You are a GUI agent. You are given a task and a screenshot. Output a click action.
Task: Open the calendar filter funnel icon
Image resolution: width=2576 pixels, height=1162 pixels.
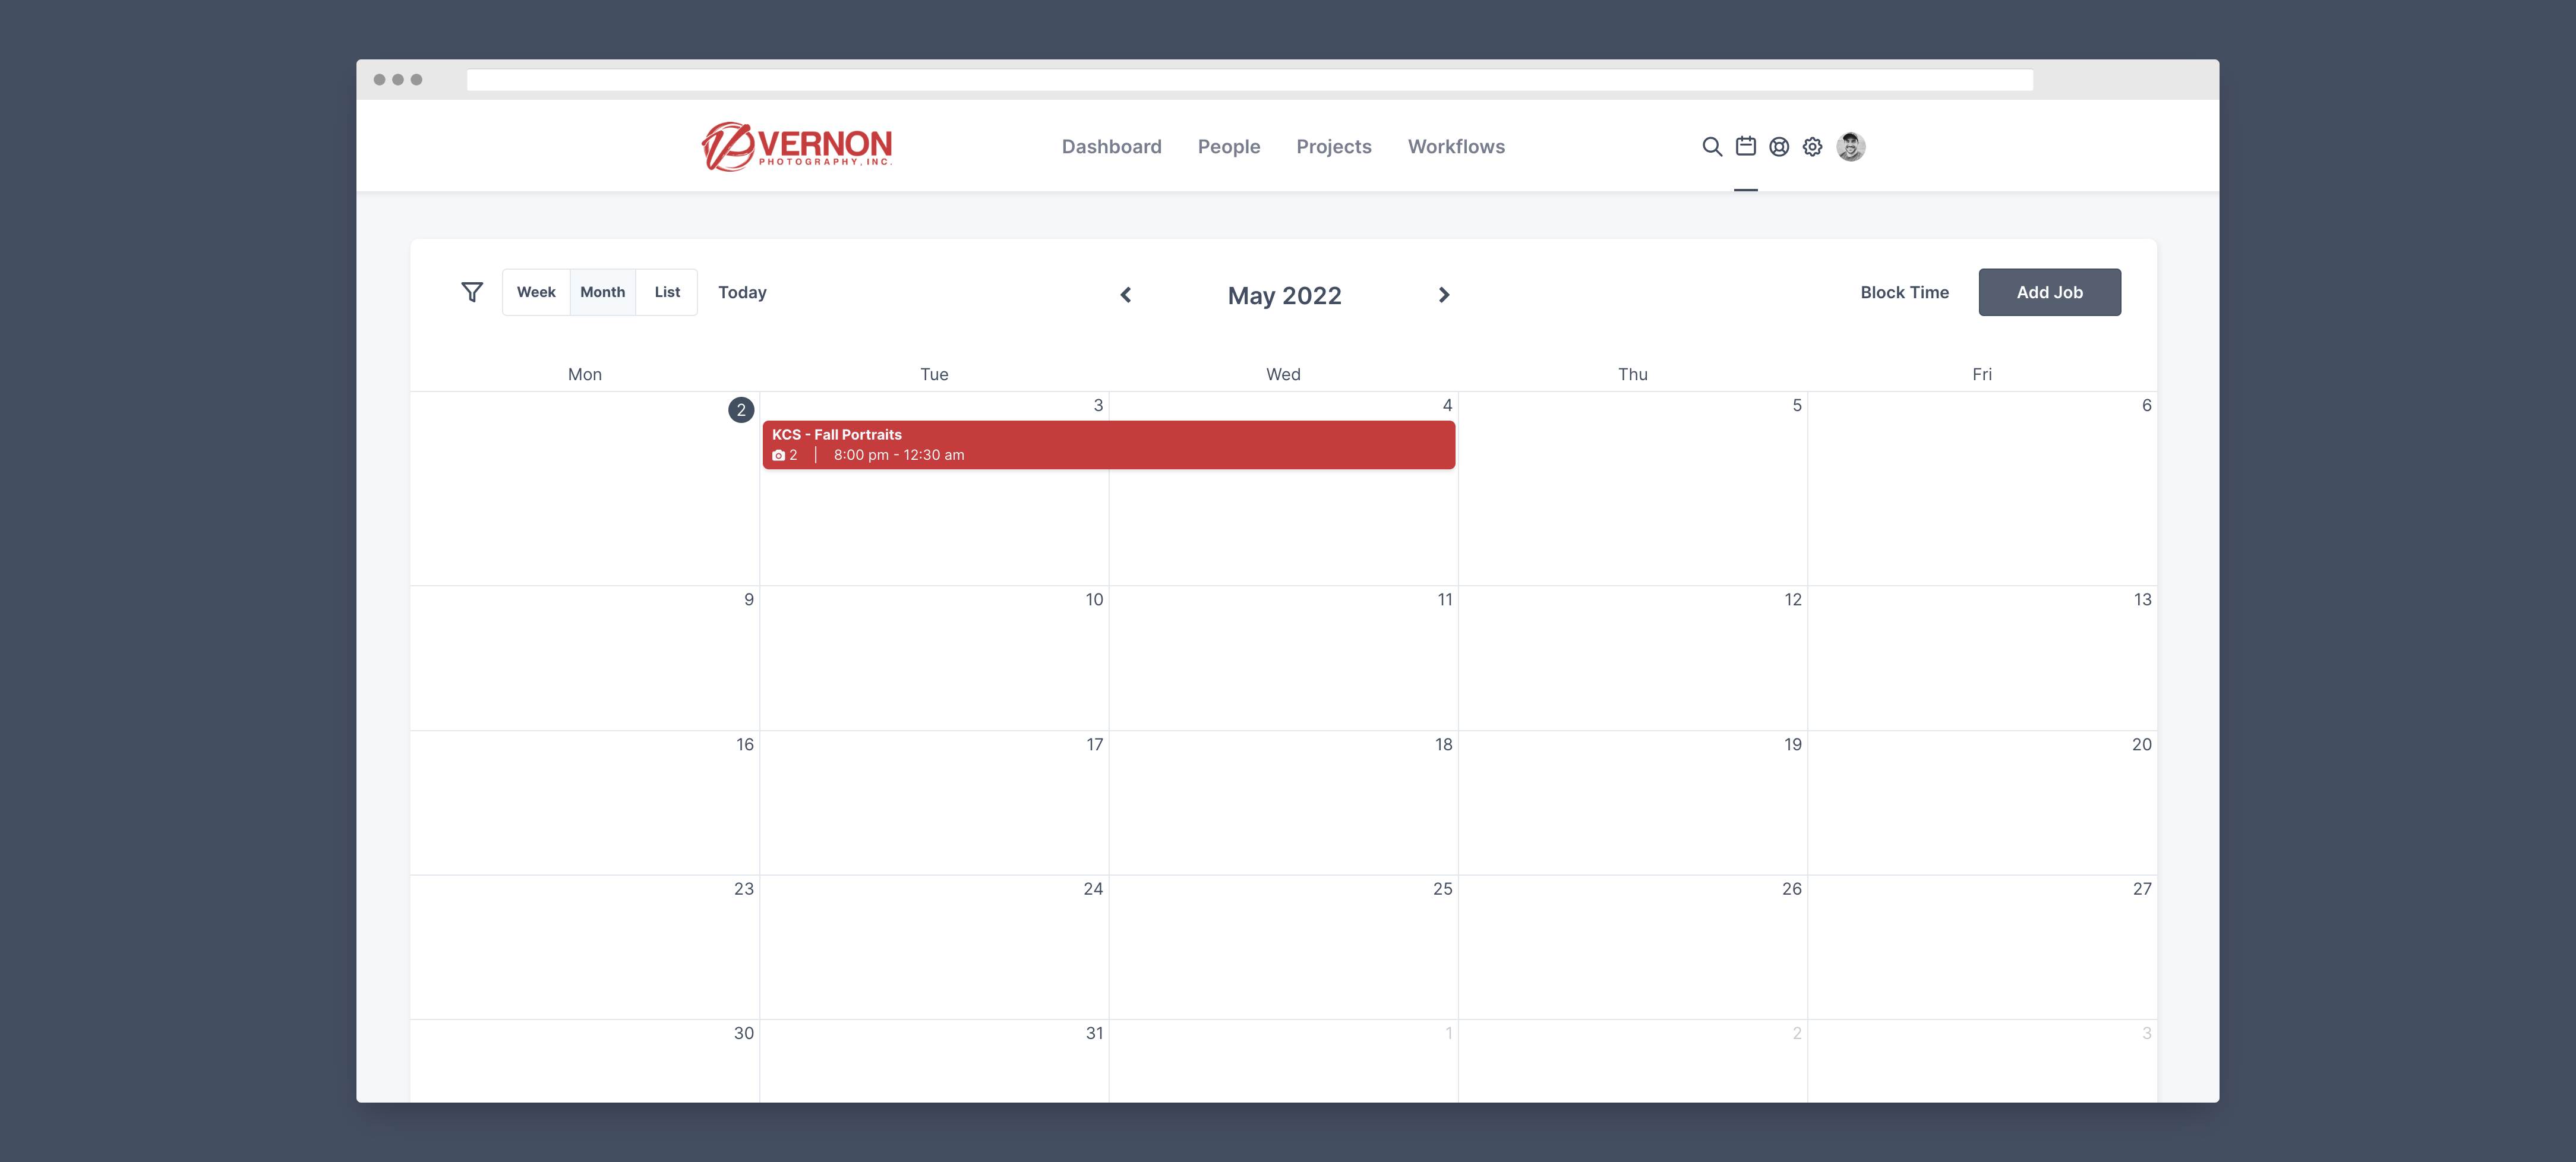click(x=472, y=292)
